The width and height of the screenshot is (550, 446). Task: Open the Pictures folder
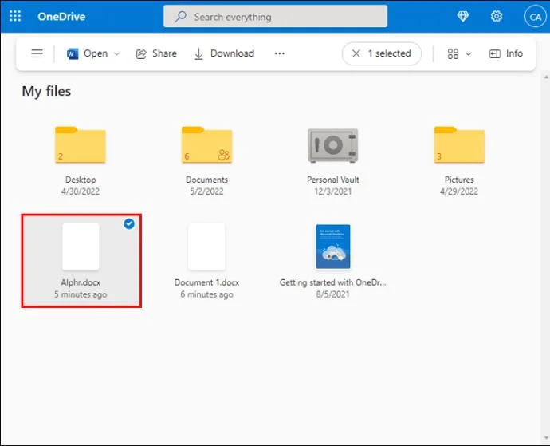coord(459,144)
